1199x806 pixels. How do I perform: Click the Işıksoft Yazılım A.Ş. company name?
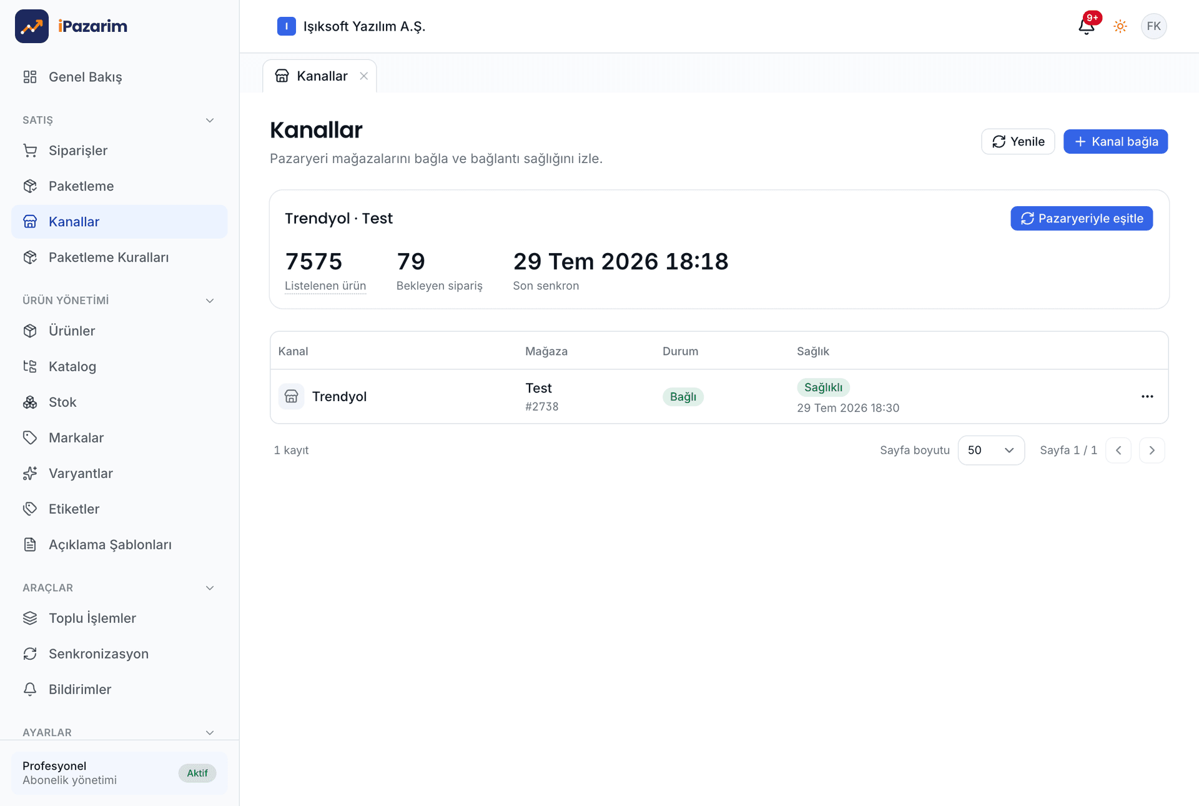[364, 26]
